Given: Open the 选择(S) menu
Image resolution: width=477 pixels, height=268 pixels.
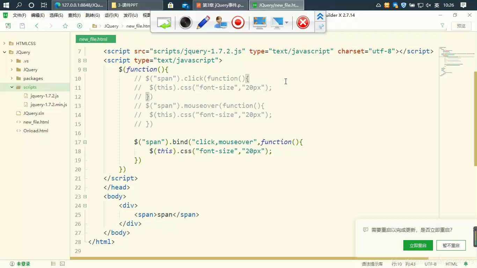Looking at the screenshot, I should point(56,15).
